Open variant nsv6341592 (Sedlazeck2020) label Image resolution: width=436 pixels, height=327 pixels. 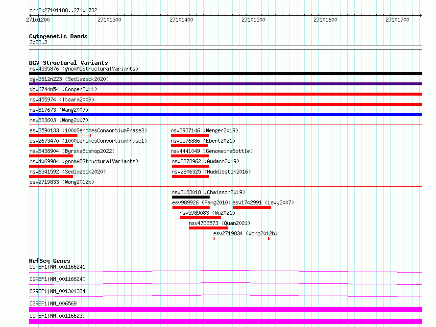(68, 172)
